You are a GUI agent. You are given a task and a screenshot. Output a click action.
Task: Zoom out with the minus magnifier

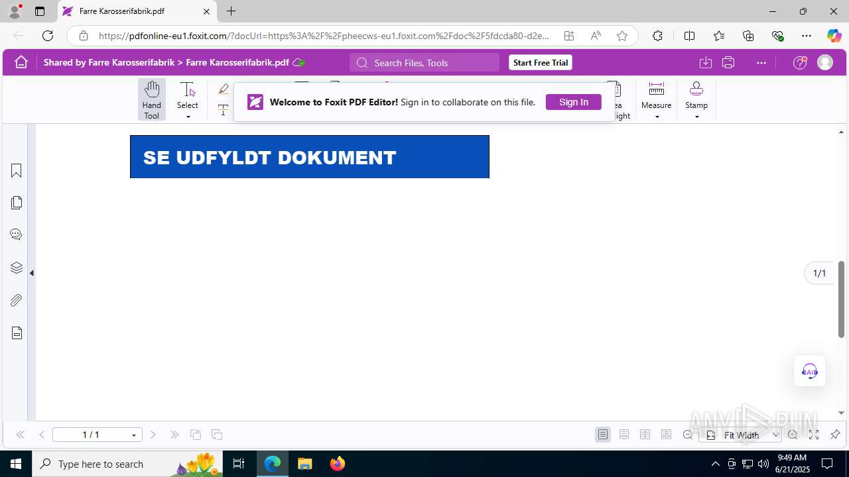[688, 435]
